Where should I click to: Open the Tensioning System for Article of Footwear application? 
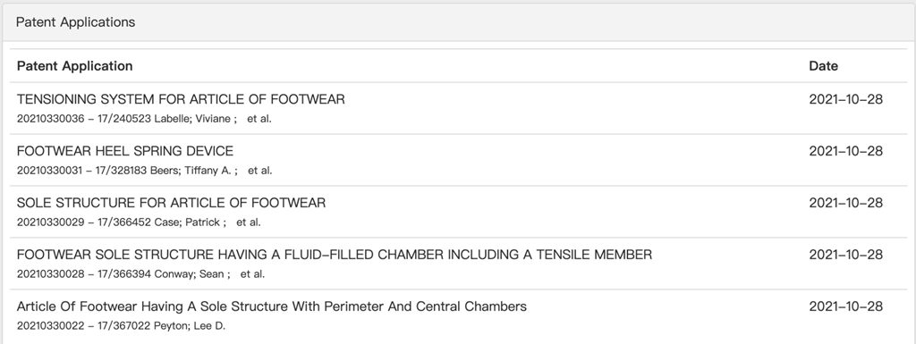pyautogui.click(x=181, y=99)
